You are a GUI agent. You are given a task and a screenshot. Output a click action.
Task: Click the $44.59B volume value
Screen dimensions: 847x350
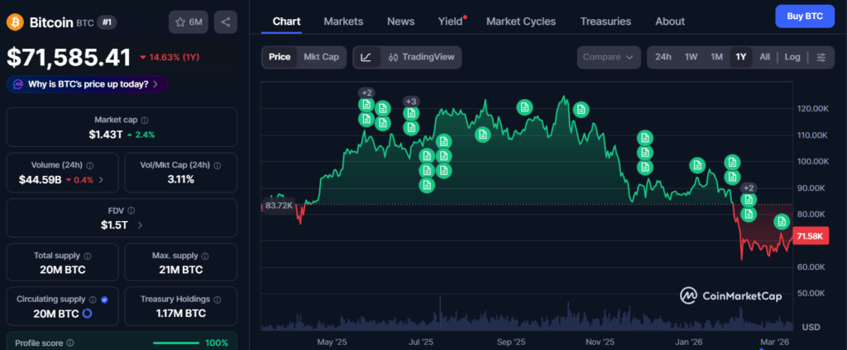pyautogui.click(x=40, y=179)
